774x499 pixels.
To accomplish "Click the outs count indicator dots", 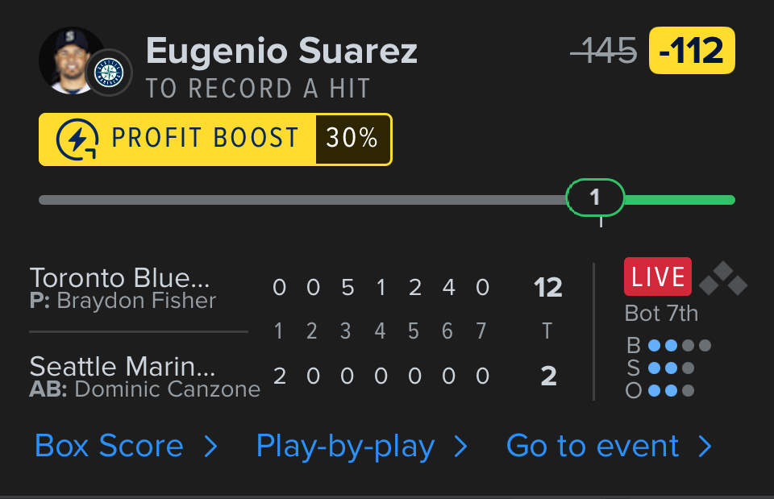I will [671, 391].
